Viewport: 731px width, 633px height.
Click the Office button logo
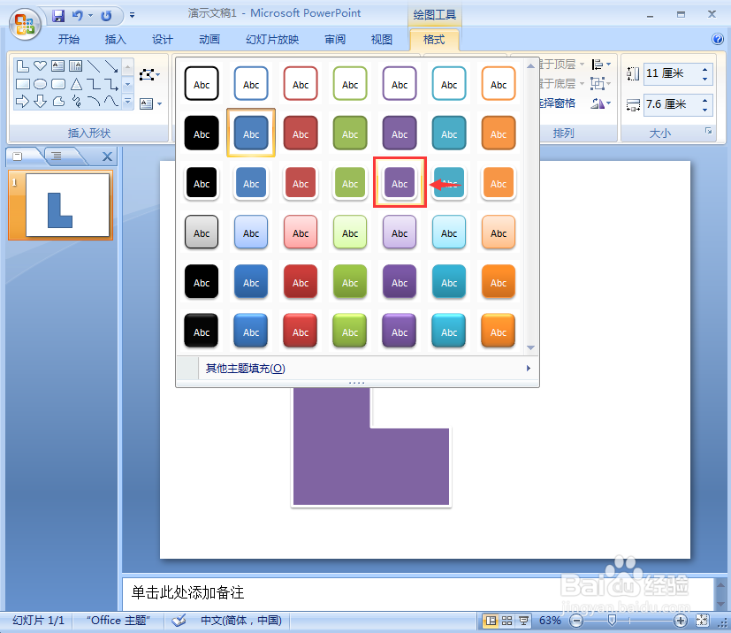pos(25,23)
